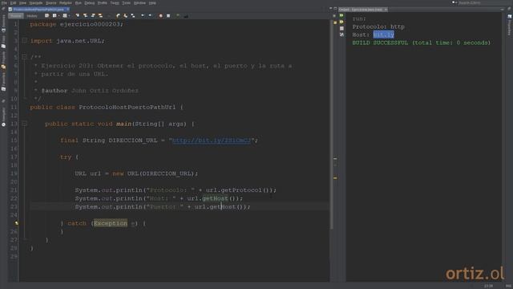This screenshot has width=513, height=289.
Task: Click the editor vertical scrollbar
Action: click(x=331, y=124)
